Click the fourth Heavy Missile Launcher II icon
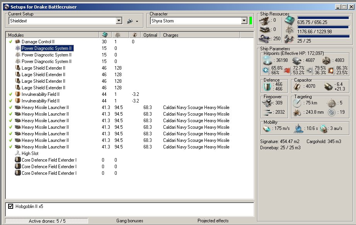This screenshot has width=356, height=225. (x=17, y=127)
